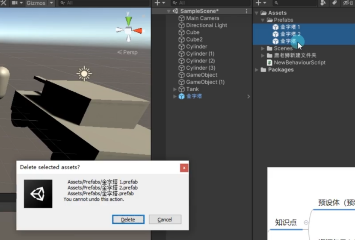Click the Delete button in dialog
This screenshot has width=355, height=240.
click(x=128, y=219)
